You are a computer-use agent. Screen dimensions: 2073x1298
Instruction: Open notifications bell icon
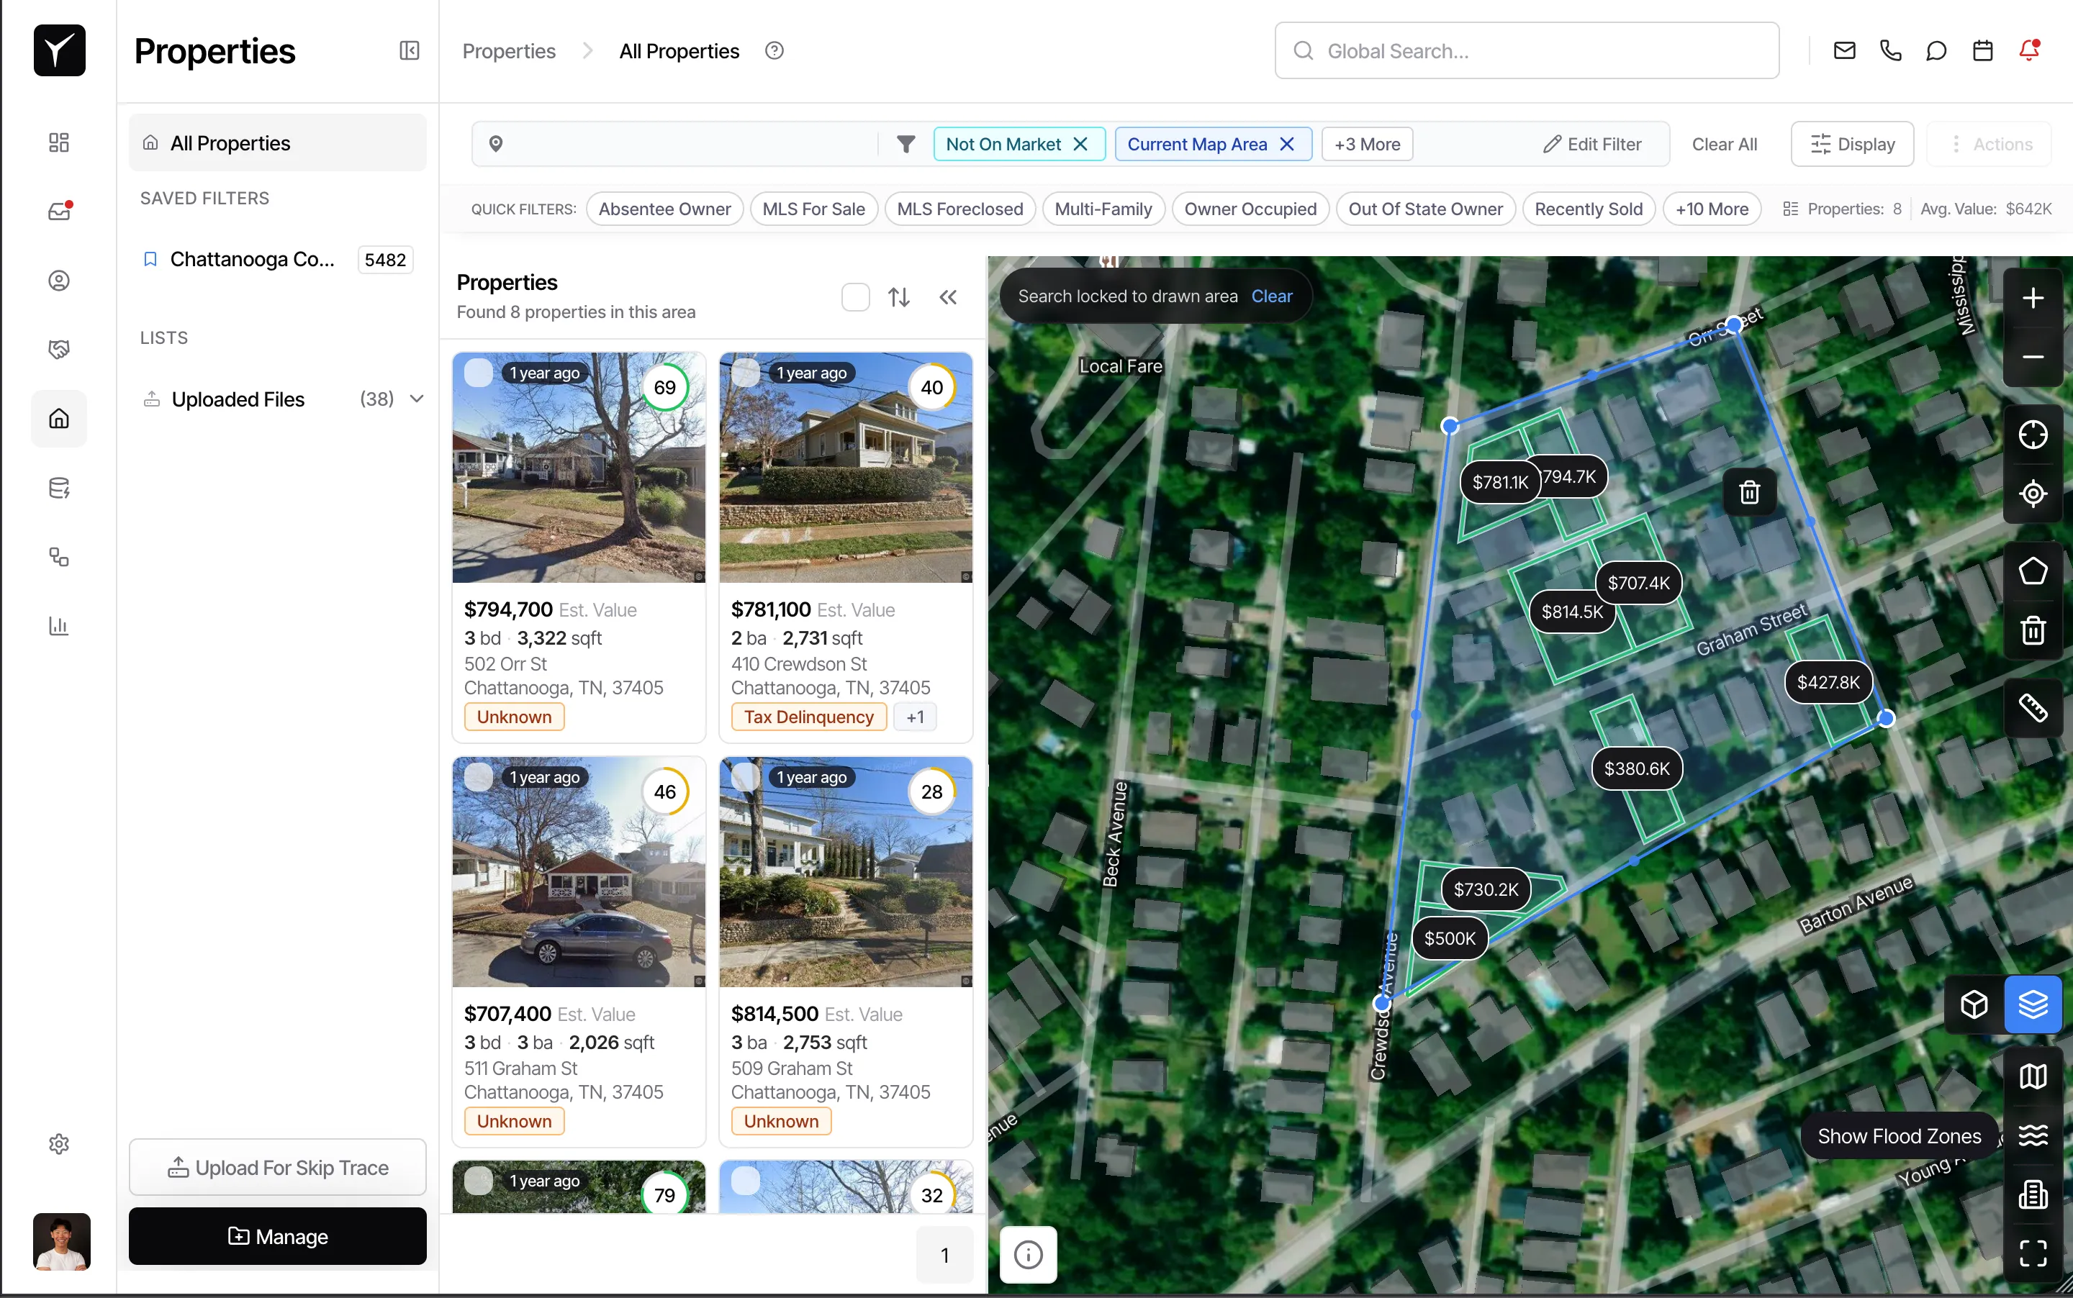2028,50
